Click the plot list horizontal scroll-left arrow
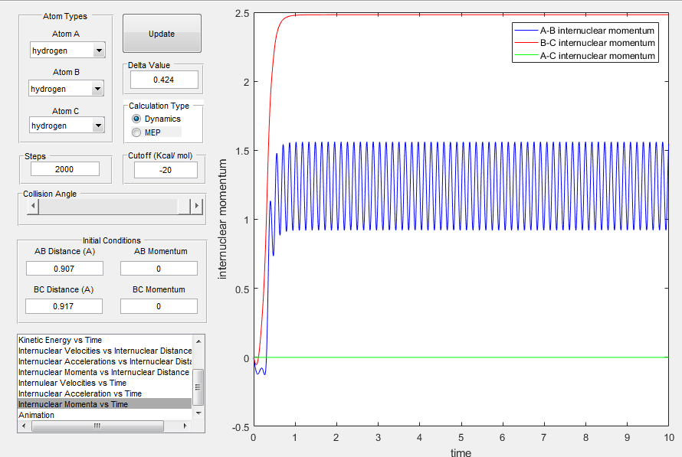682x457 pixels. point(23,426)
